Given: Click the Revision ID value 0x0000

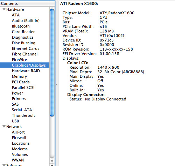Looking at the screenshot, I should 107,45.
